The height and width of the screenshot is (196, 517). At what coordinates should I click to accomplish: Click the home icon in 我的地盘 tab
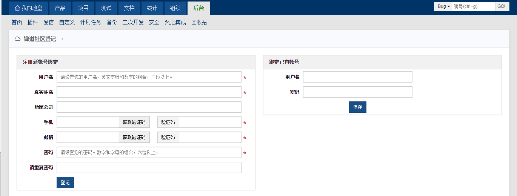(17, 8)
